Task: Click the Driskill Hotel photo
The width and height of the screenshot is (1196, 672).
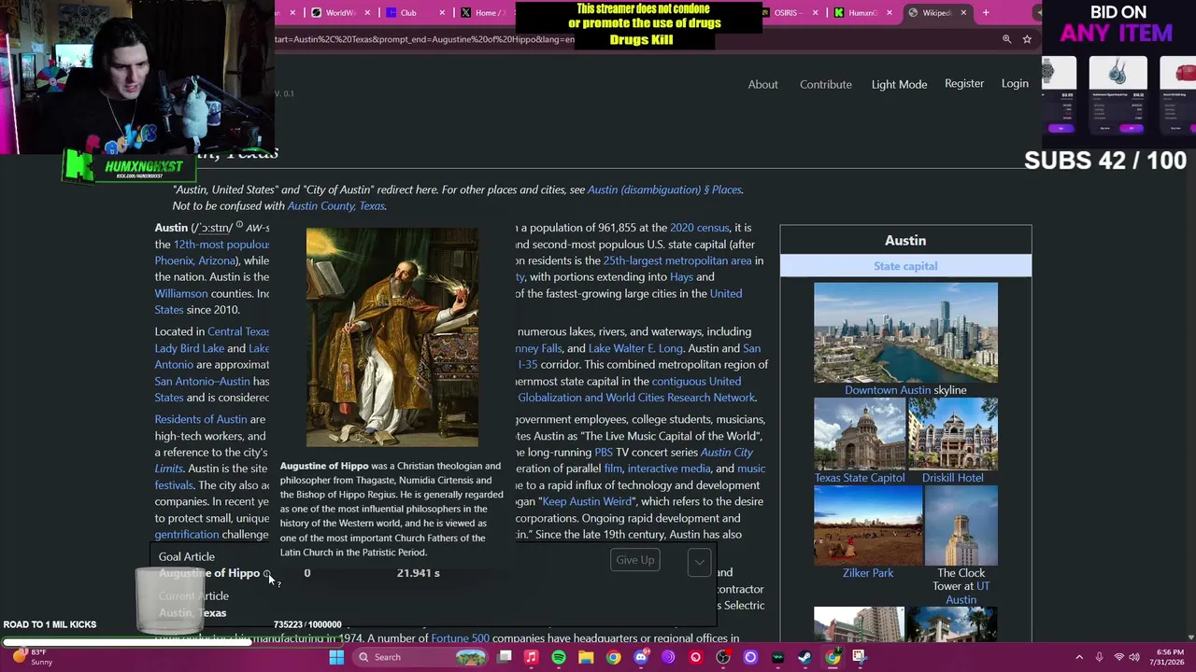Action: coord(953,434)
